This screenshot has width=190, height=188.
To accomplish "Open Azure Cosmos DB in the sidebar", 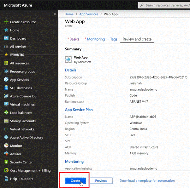I will click(x=23, y=96).
